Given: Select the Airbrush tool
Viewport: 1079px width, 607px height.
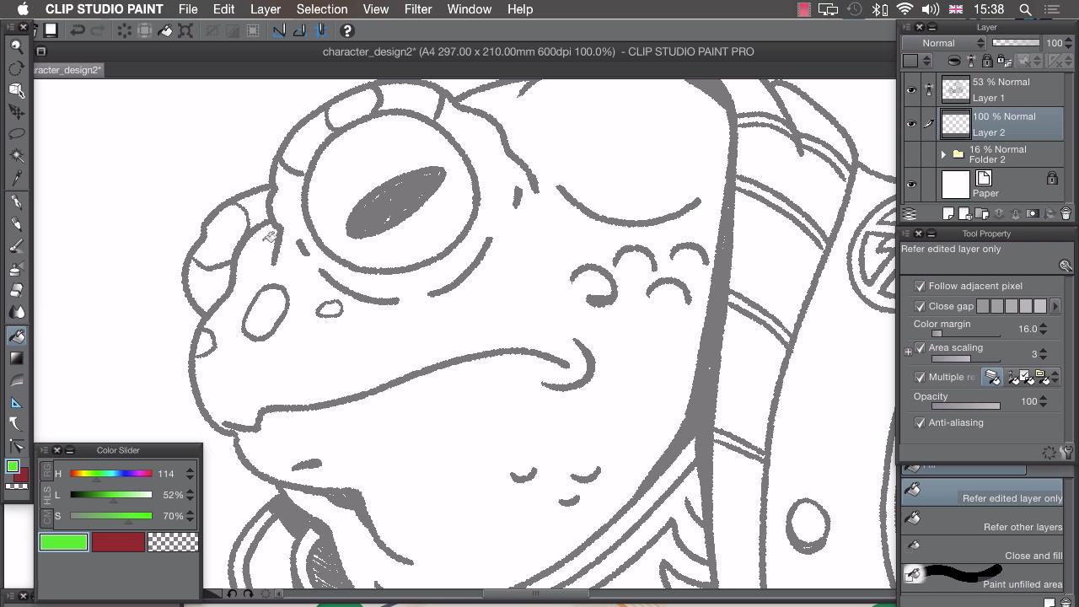Looking at the screenshot, I should pyautogui.click(x=16, y=268).
